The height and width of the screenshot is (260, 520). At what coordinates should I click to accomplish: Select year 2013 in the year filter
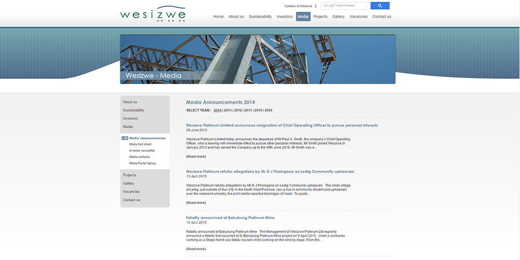(x=227, y=110)
